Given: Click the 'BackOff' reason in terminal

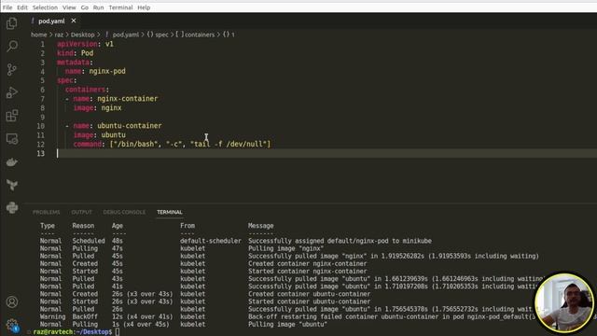Looking at the screenshot, I should pos(85,316).
